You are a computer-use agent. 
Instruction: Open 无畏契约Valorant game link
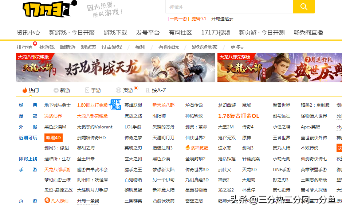click(x=95, y=127)
